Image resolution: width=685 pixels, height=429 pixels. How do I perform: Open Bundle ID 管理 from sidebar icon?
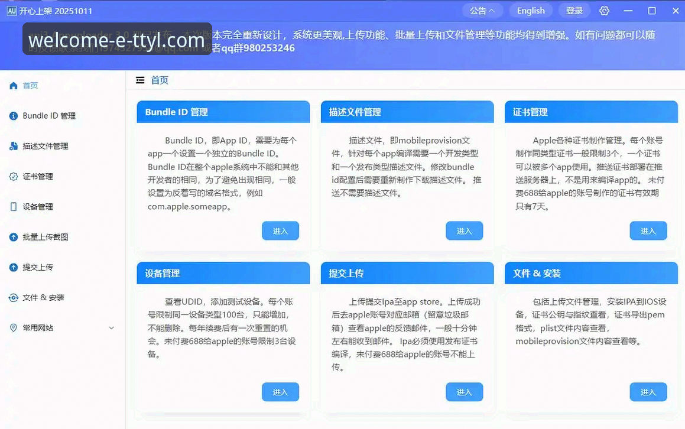pyautogui.click(x=12, y=116)
